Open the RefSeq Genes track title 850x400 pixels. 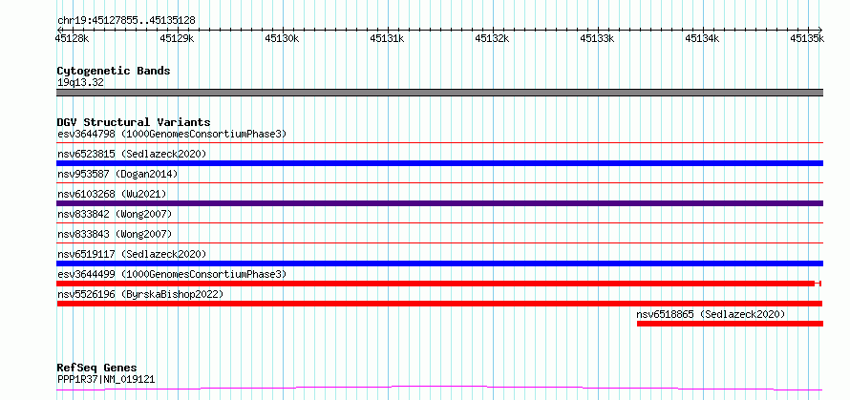96,368
